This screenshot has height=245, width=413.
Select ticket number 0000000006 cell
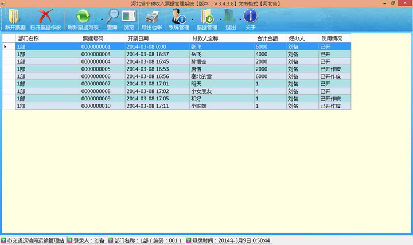click(x=103, y=76)
